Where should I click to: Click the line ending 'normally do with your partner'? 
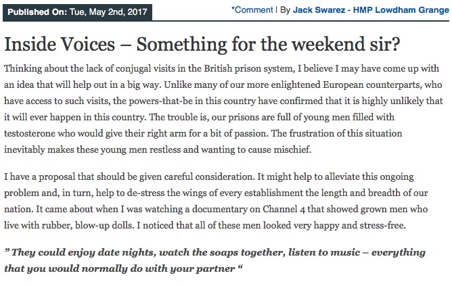click(x=123, y=268)
